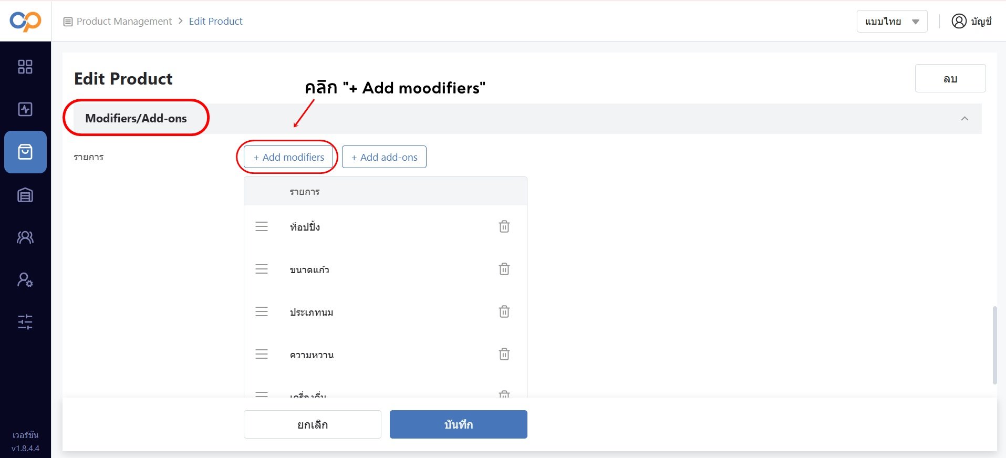Click the + Add add-ons button
The height and width of the screenshot is (458, 1006).
pyautogui.click(x=384, y=157)
